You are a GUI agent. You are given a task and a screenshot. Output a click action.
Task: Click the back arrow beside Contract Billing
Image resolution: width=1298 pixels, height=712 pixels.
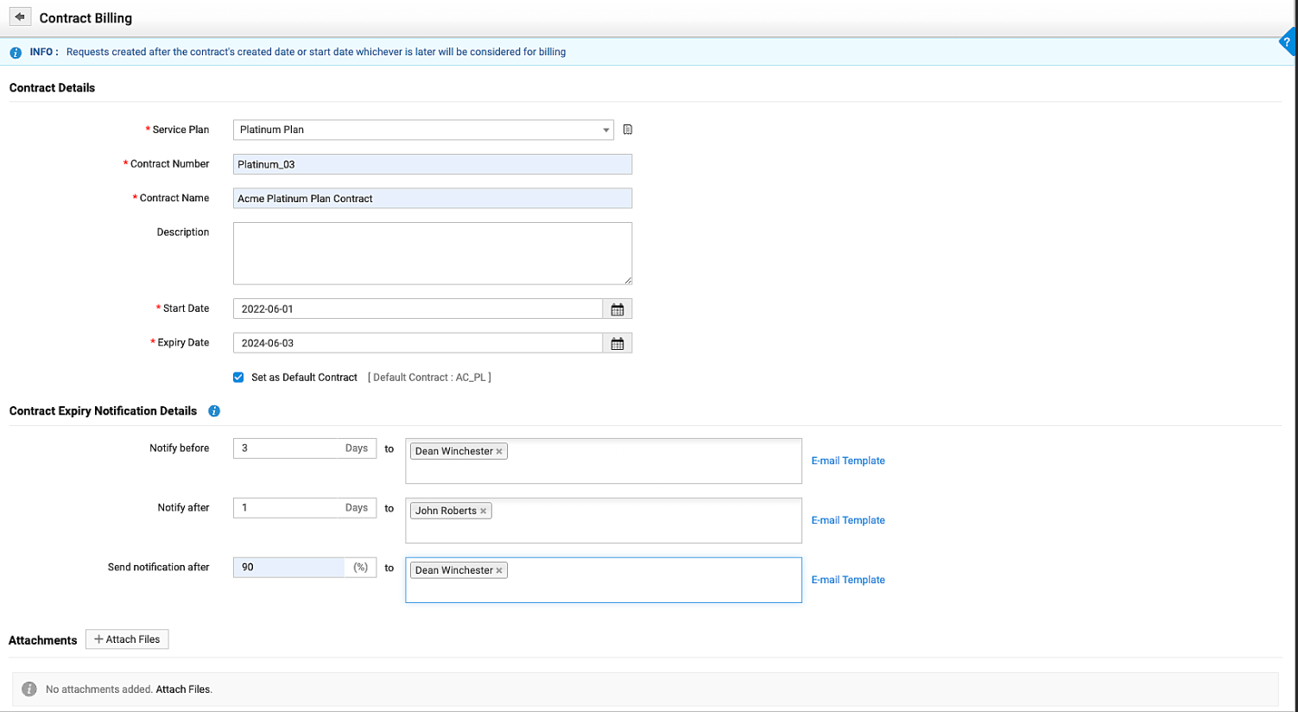click(x=20, y=17)
